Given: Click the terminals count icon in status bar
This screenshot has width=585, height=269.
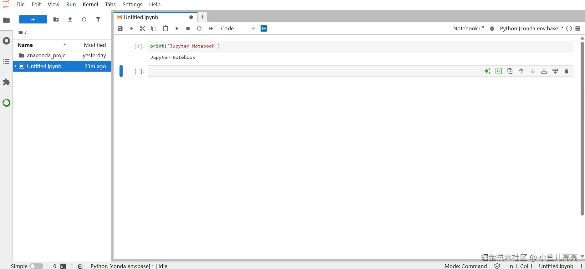Looking at the screenshot, I should [x=64, y=266].
